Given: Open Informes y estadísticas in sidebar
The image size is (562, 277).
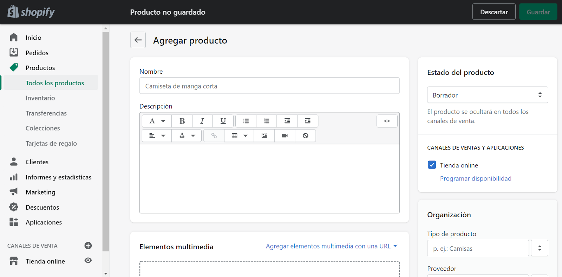Looking at the screenshot, I should (x=58, y=177).
